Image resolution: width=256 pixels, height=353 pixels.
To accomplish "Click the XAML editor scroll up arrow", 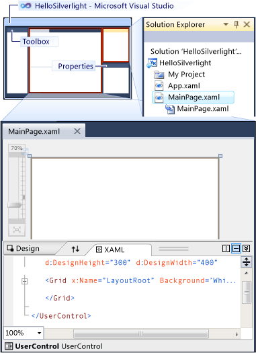I will coord(247,273).
